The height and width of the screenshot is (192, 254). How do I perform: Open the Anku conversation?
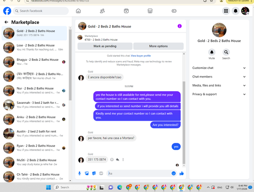click(x=34, y=119)
